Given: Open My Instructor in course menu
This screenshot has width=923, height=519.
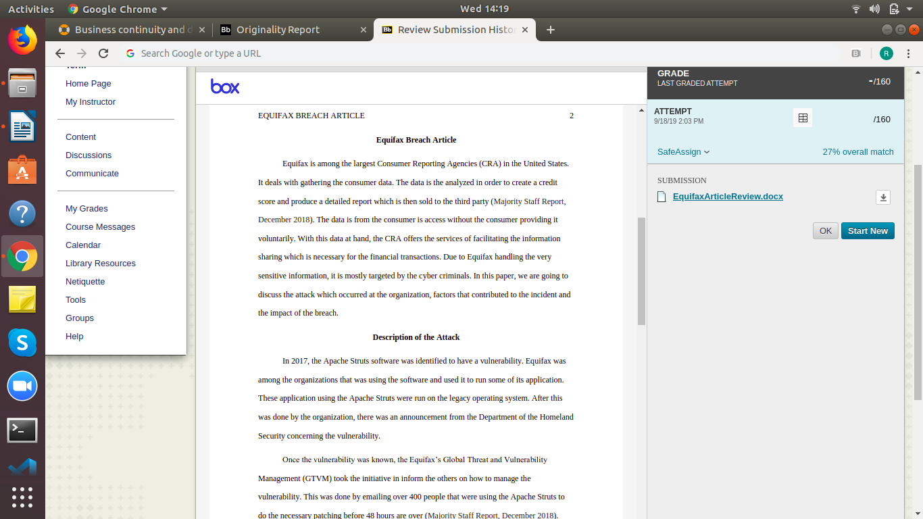Looking at the screenshot, I should pyautogui.click(x=91, y=102).
